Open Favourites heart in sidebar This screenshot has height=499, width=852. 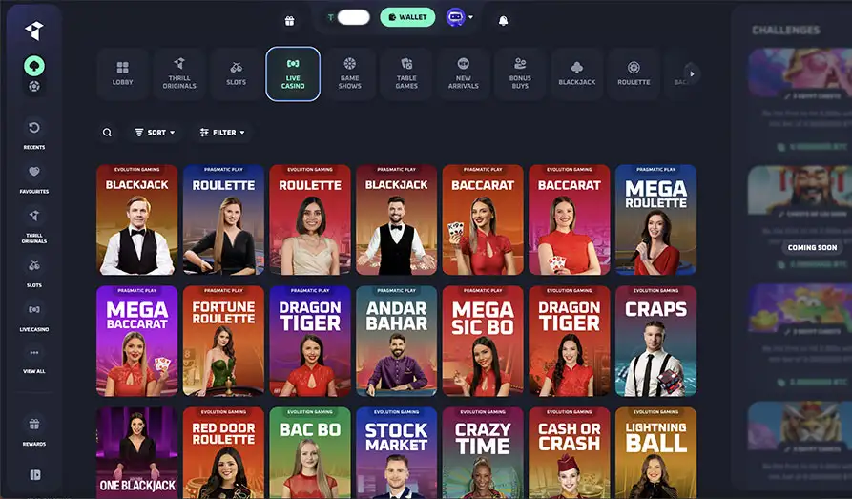(34, 178)
